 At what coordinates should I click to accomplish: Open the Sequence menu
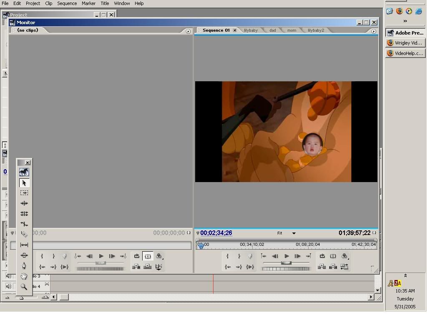pos(67,3)
